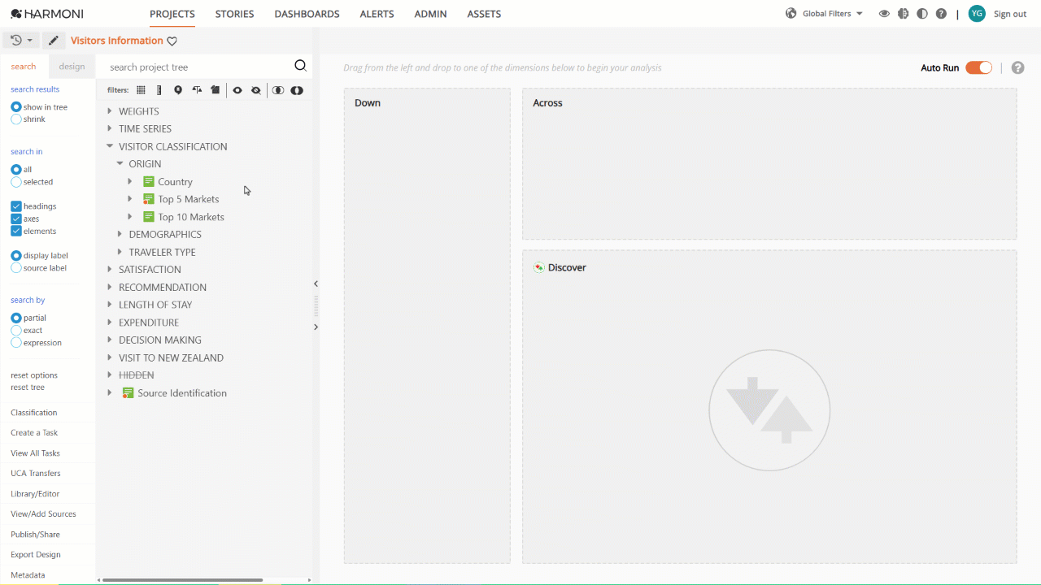Click 'reset tree' link

point(28,388)
